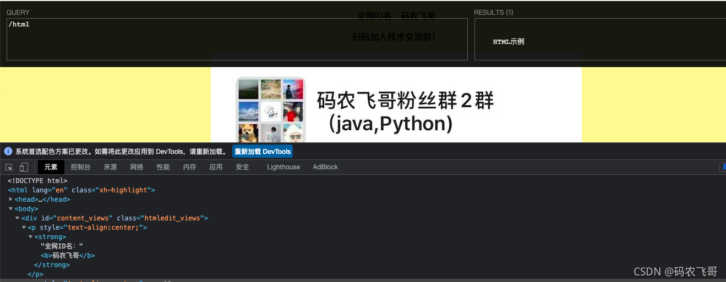Click the 全网ID名：码农飞哥 page heading
Image resolution: width=726 pixels, height=282 pixels.
coord(396,16)
